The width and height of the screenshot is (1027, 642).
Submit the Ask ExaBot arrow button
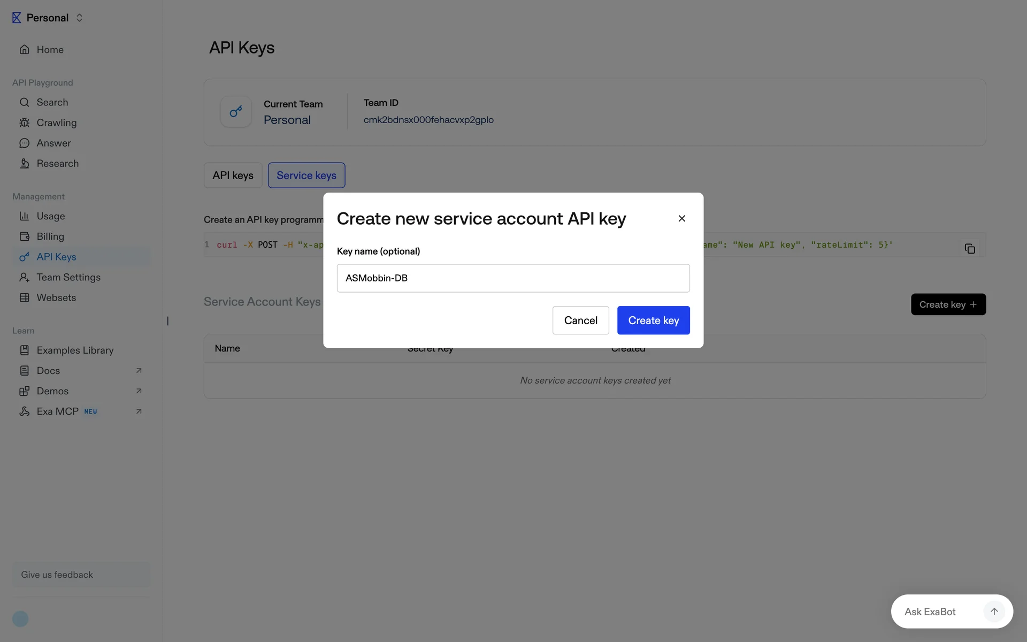point(994,612)
